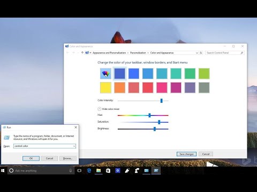
Task: Expand the address bar history dropdown
Action: click(196, 53)
